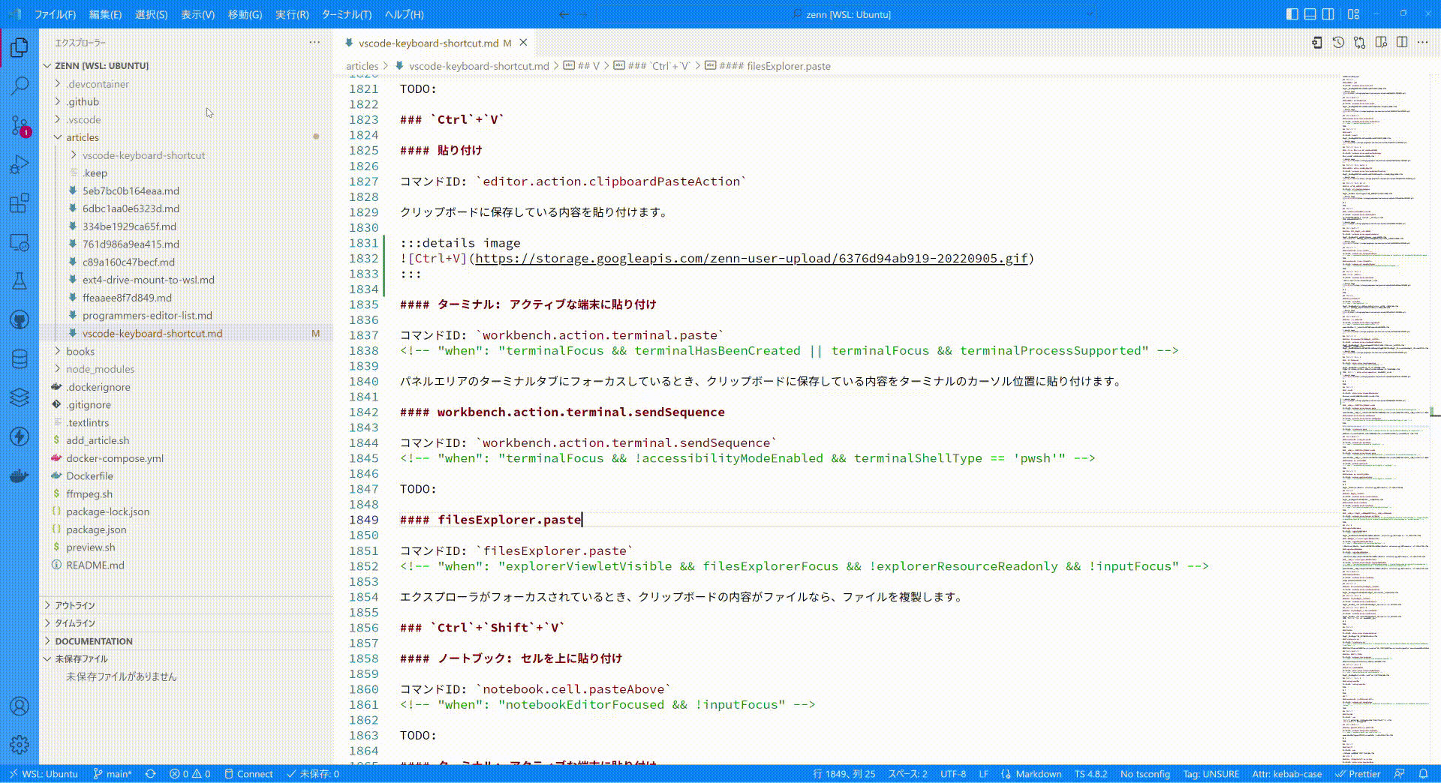
Task: Expand the タイムライン section
Action: [186, 623]
